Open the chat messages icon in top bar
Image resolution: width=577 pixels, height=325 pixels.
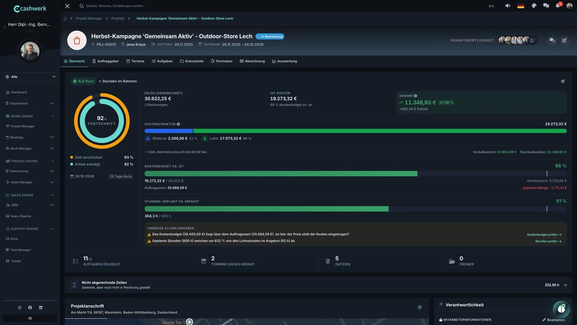pyautogui.click(x=546, y=6)
